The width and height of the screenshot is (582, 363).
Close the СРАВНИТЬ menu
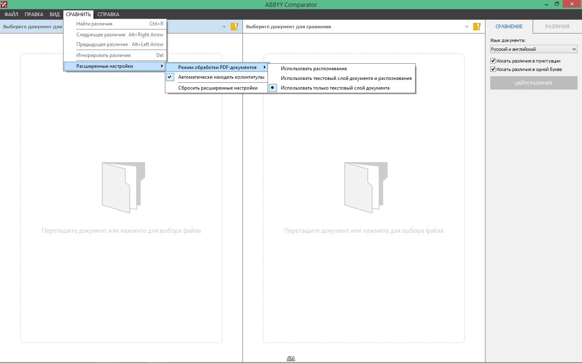[78, 14]
